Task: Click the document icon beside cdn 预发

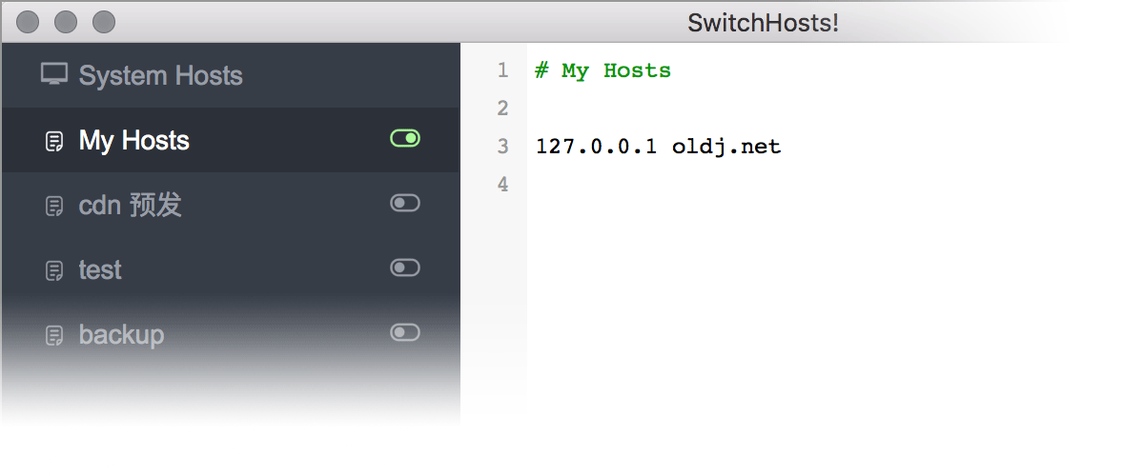Action: (55, 206)
